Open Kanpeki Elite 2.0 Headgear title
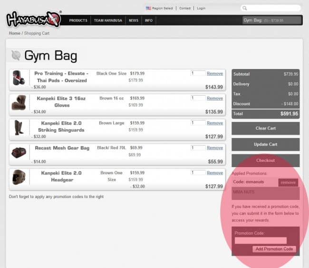This screenshot has height=268, width=309. click(61, 176)
